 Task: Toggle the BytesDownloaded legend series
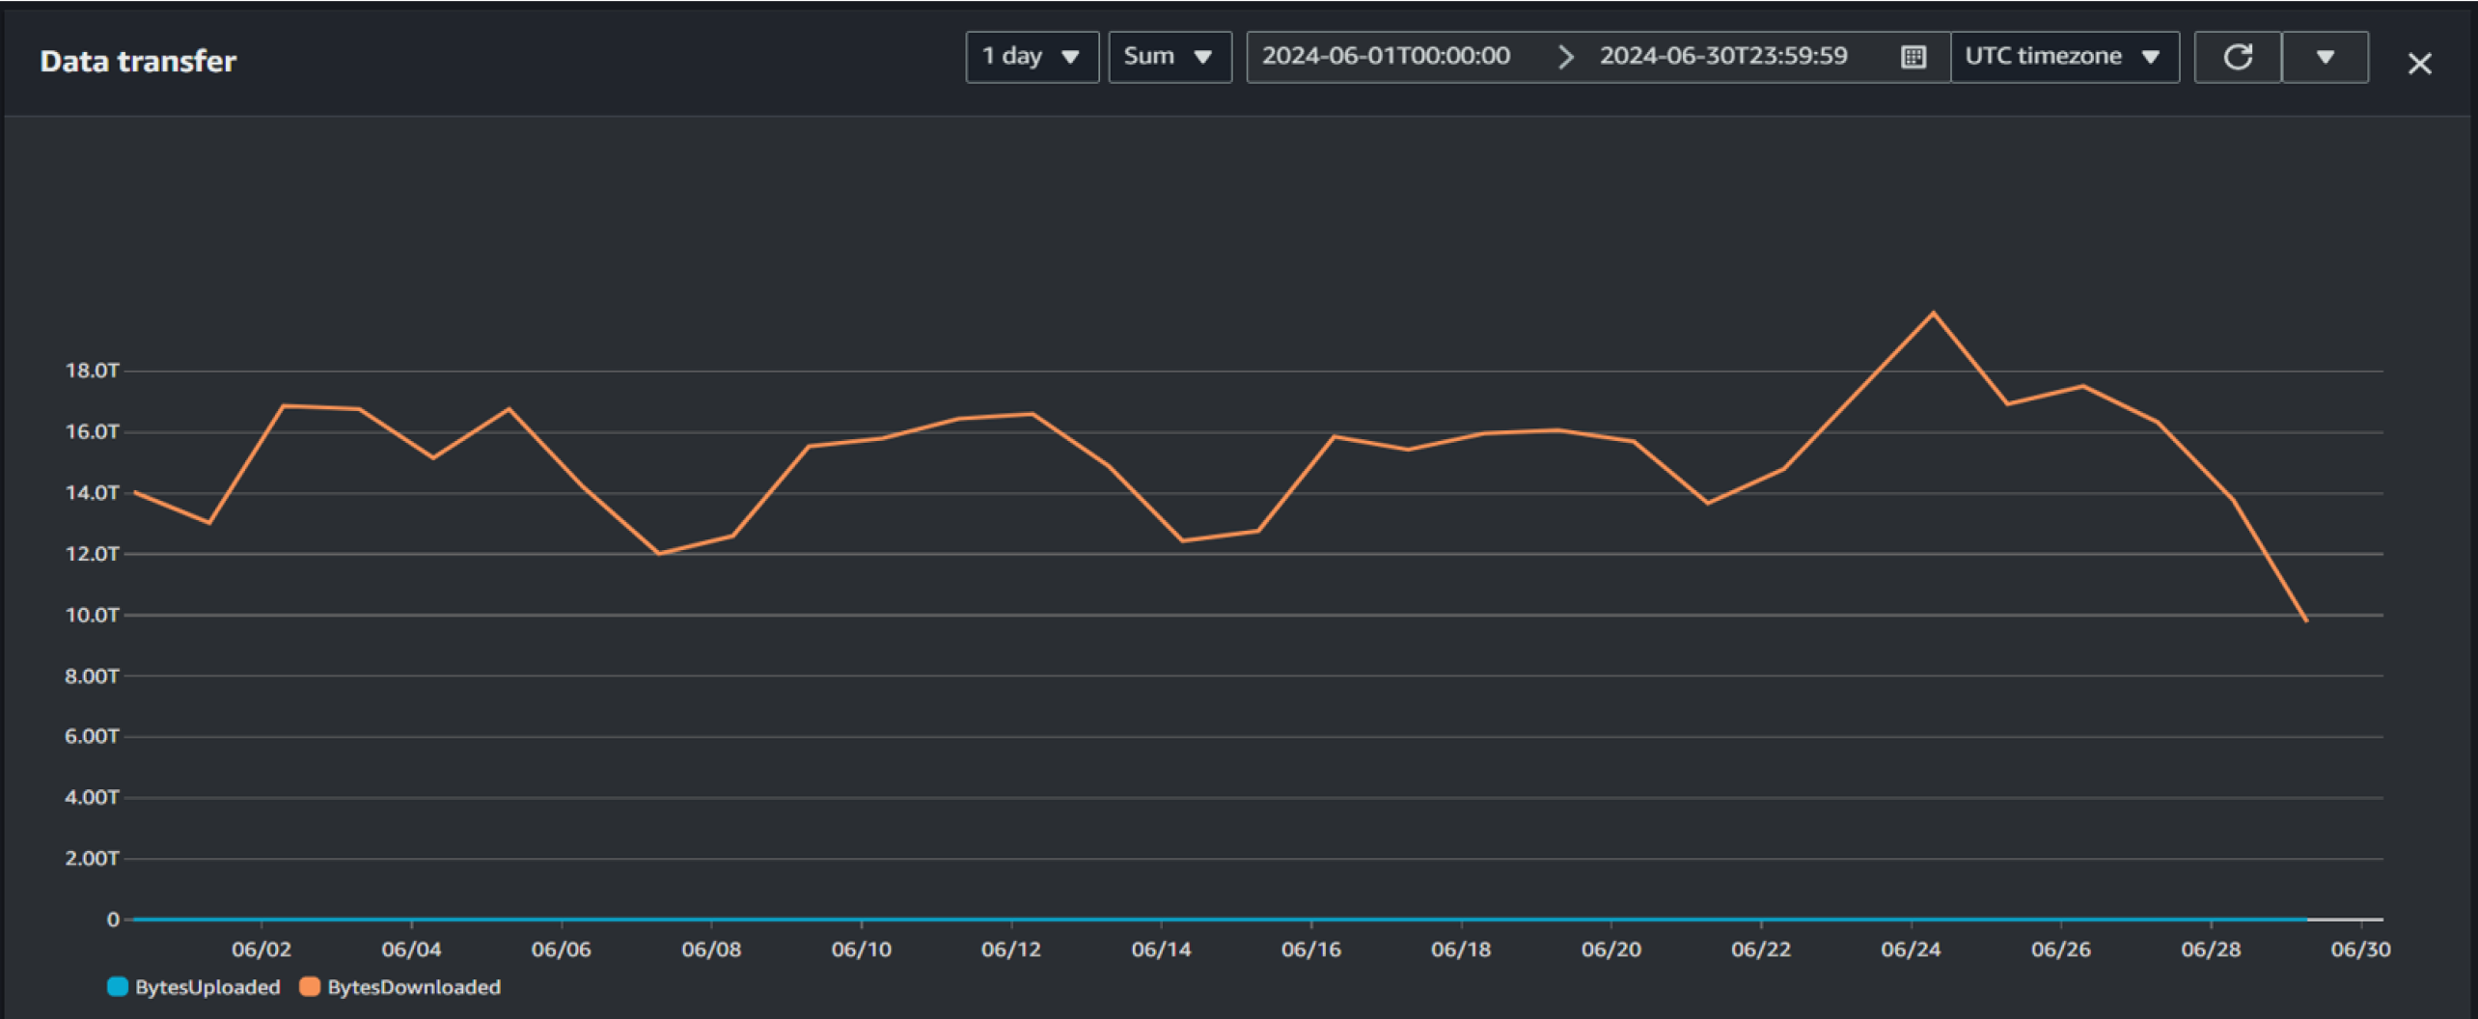pyautogui.click(x=413, y=987)
